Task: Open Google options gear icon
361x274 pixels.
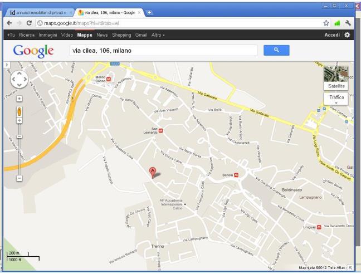Action: pyautogui.click(x=347, y=35)
